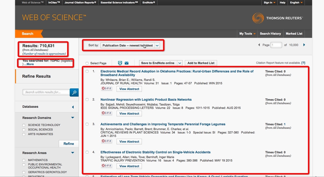Open Achievements and Challenges forage legumes article
Image resolution: width=324 pixels, height=177 pixels.
click(x=163, y=124)
